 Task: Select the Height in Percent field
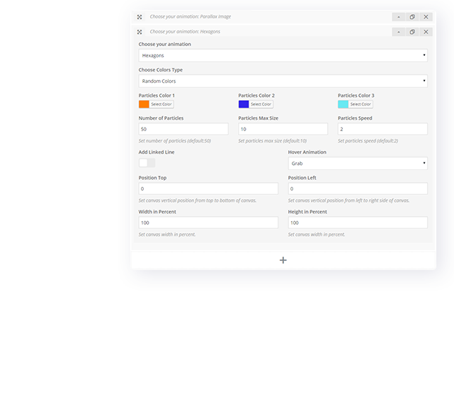point(357,223)
